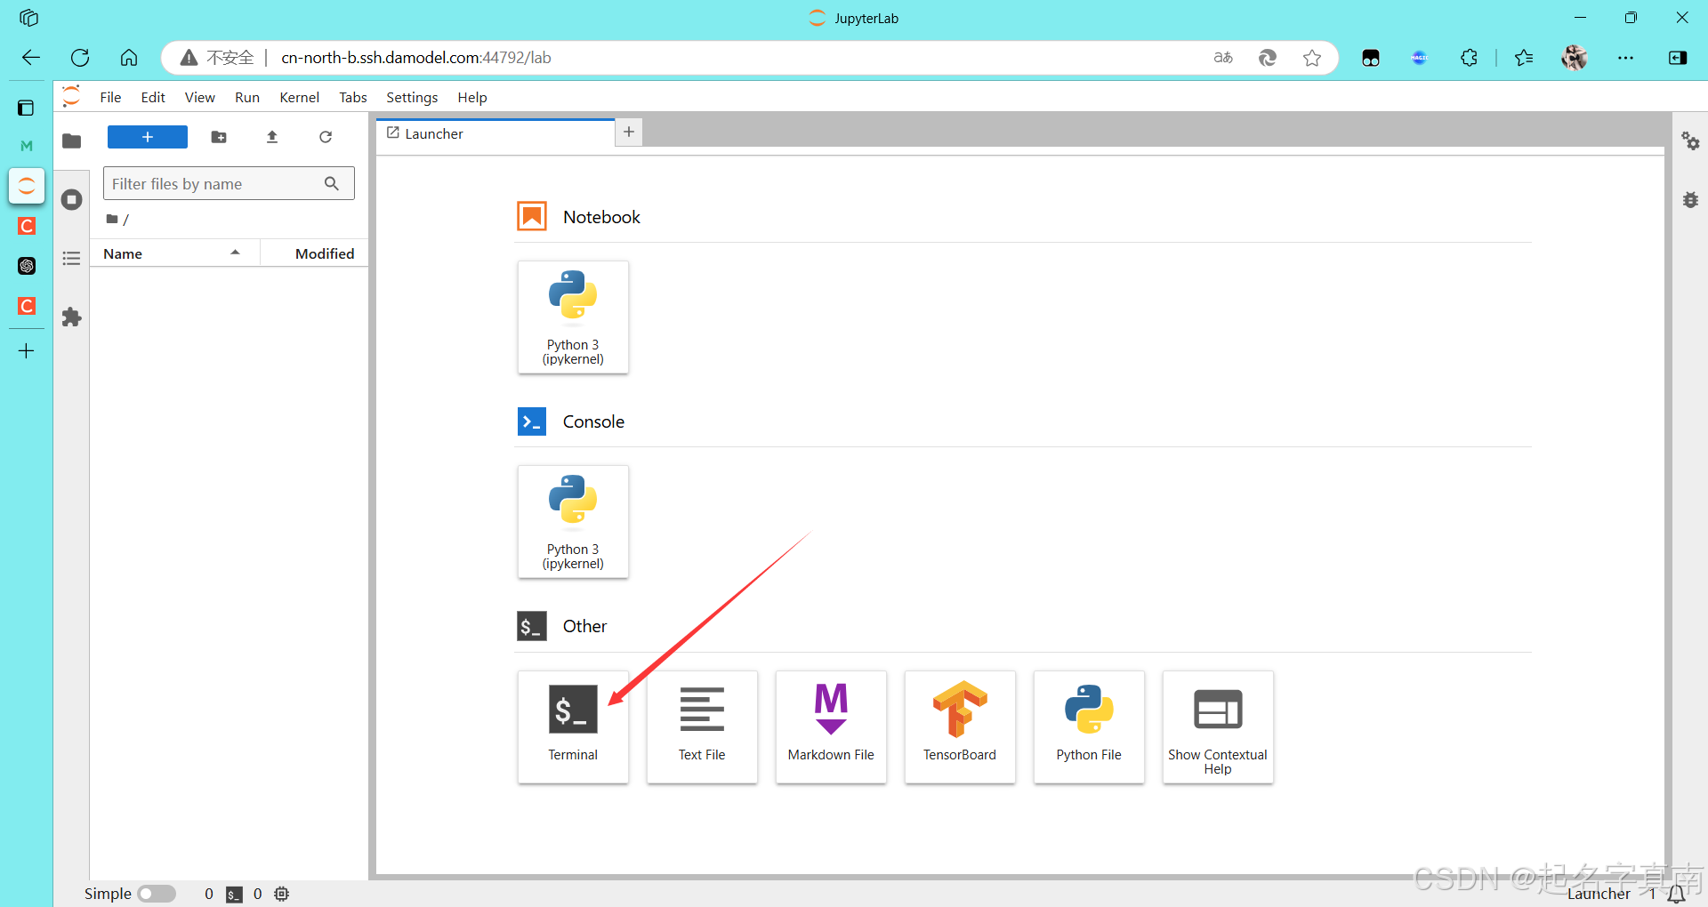Start Python 3 console under Console
The image size is (1708, 907).
[x=573, y=521]
